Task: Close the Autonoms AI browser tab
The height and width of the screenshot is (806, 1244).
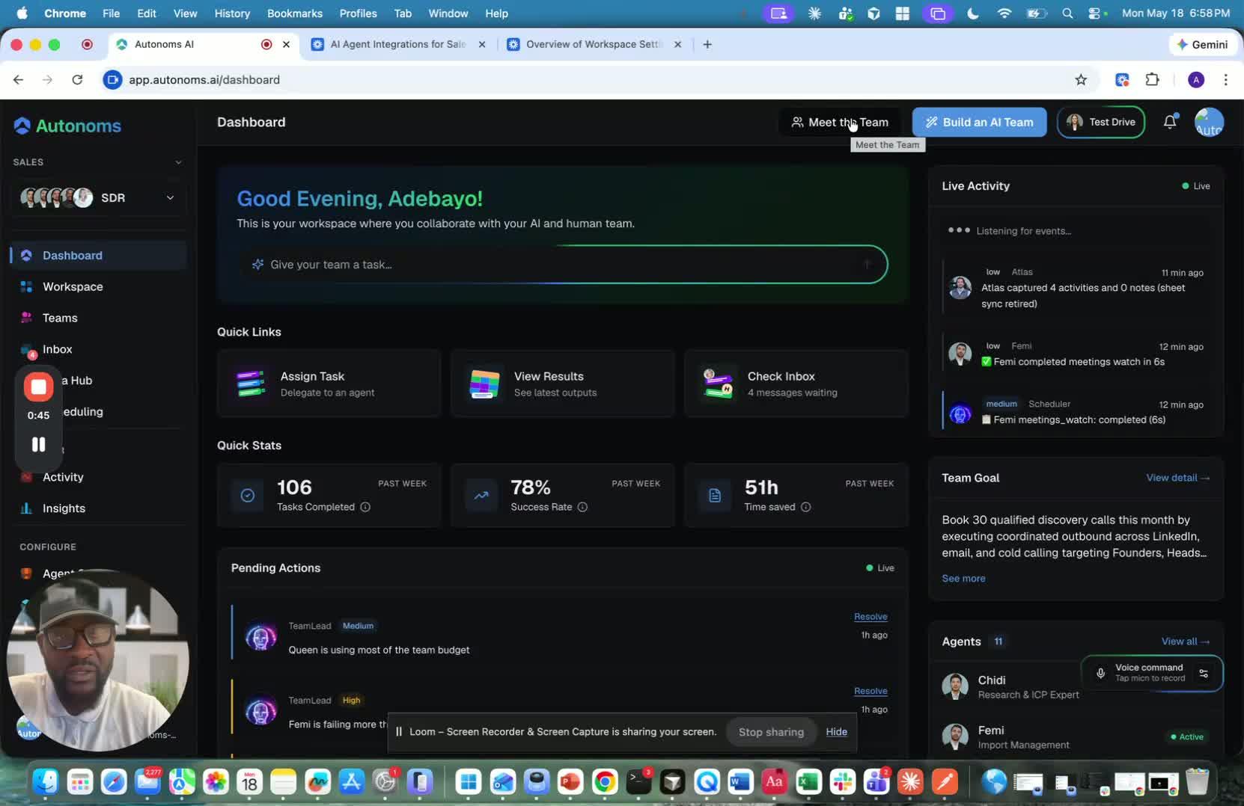Action: pyautogui.click(x=286, y=44)
